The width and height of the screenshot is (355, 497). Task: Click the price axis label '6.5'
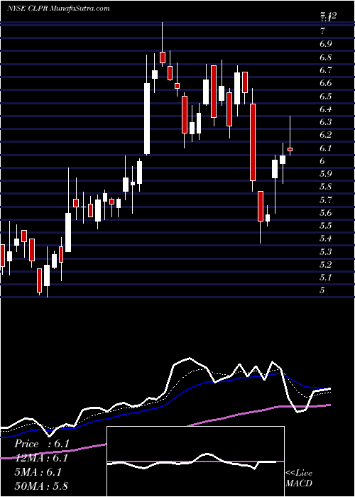325,96
